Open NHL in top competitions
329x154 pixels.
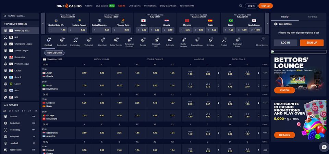[20, 37]
